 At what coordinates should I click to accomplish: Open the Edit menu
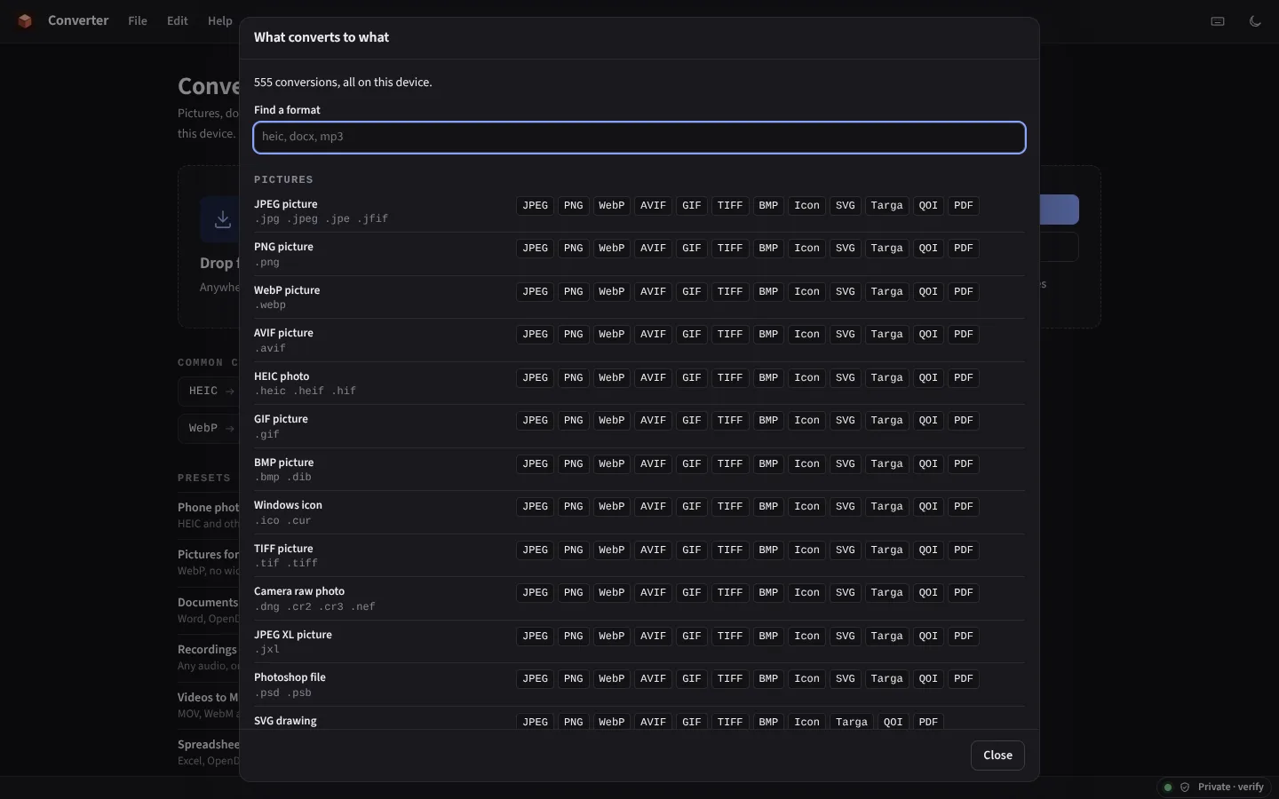click(178, 21)
